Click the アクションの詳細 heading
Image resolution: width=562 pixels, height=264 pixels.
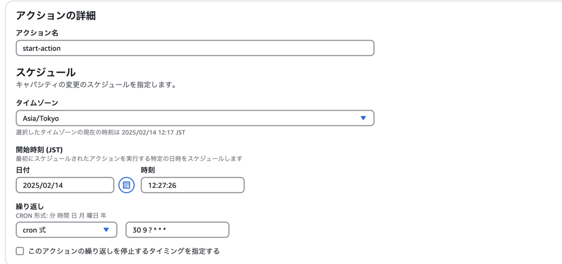[x=56, y=15]
